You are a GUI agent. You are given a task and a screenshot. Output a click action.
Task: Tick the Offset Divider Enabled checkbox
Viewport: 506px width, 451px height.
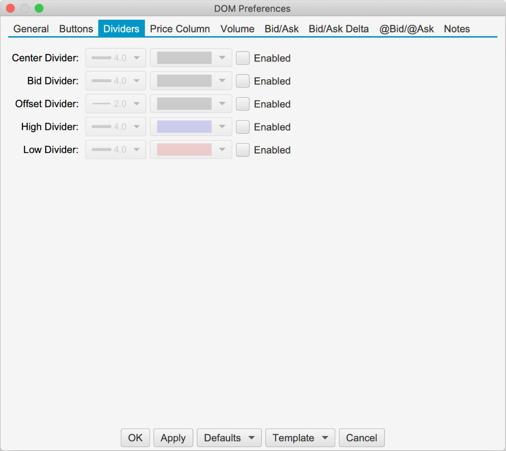(243, 104)
